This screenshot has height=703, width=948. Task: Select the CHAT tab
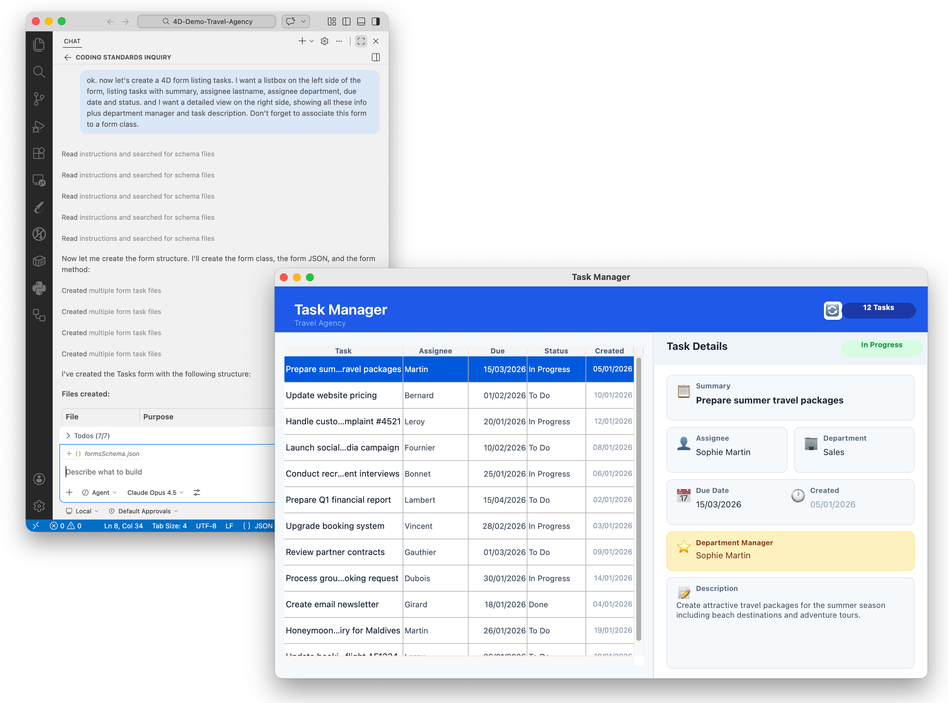coord(72,41)
